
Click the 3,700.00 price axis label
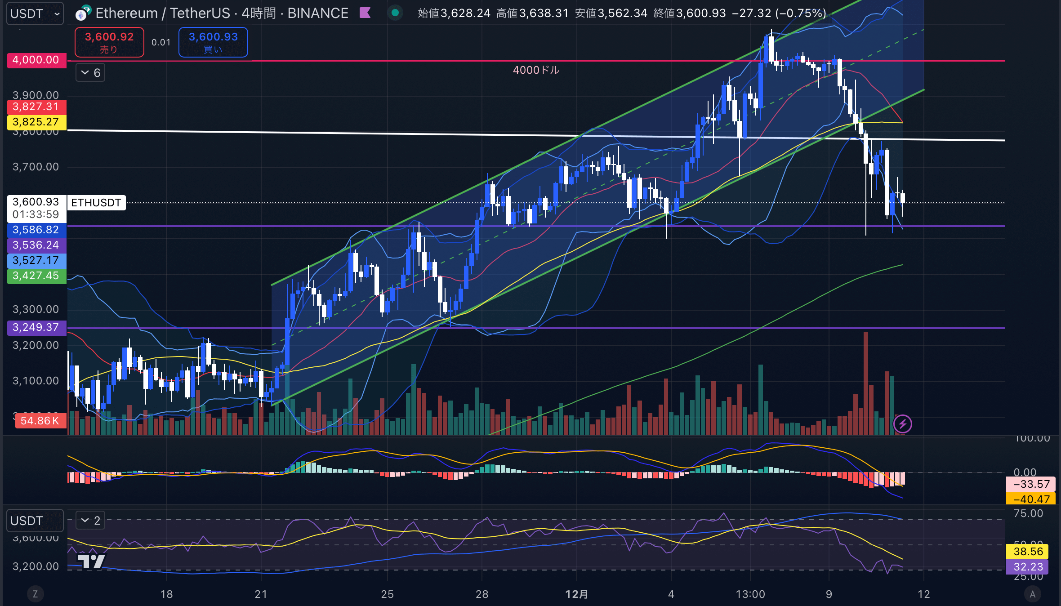point(36,167)
